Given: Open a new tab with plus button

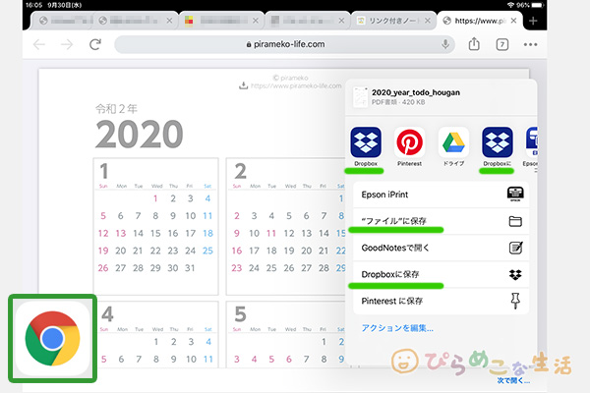Looking at the screenshot, I should tap(533, 21).
